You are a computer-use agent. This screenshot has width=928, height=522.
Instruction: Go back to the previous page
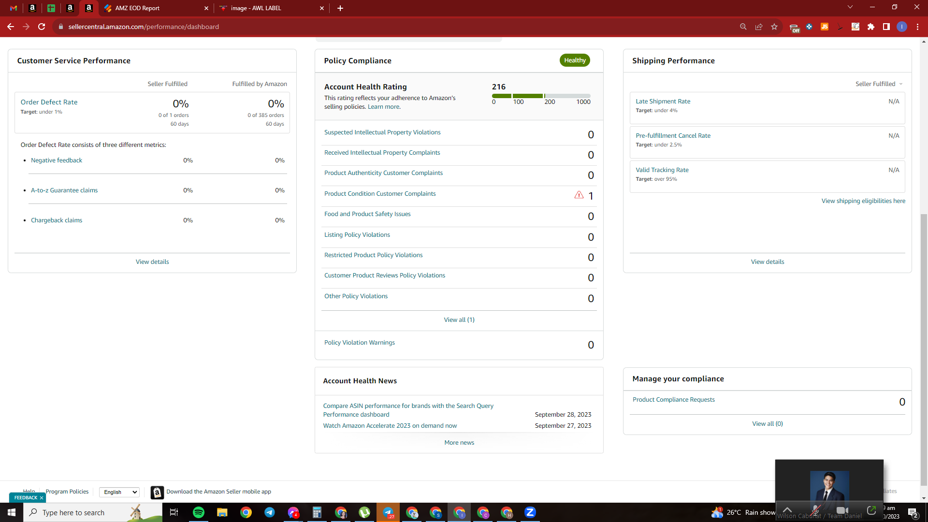pyautogui.click(x=11, y=27)
